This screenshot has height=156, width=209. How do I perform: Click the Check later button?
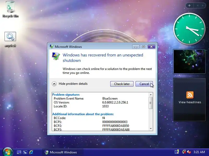pos(122,84)
